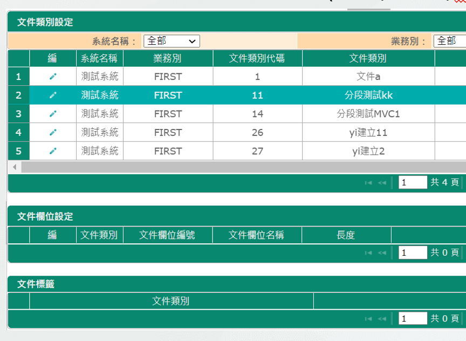Click the cell 分段測試MVC1
This screenshot has width=466, height=341.
point(368,114)
